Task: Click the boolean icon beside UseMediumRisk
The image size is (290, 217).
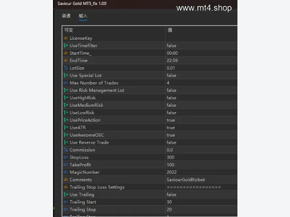Action: [x=66, y=105]
